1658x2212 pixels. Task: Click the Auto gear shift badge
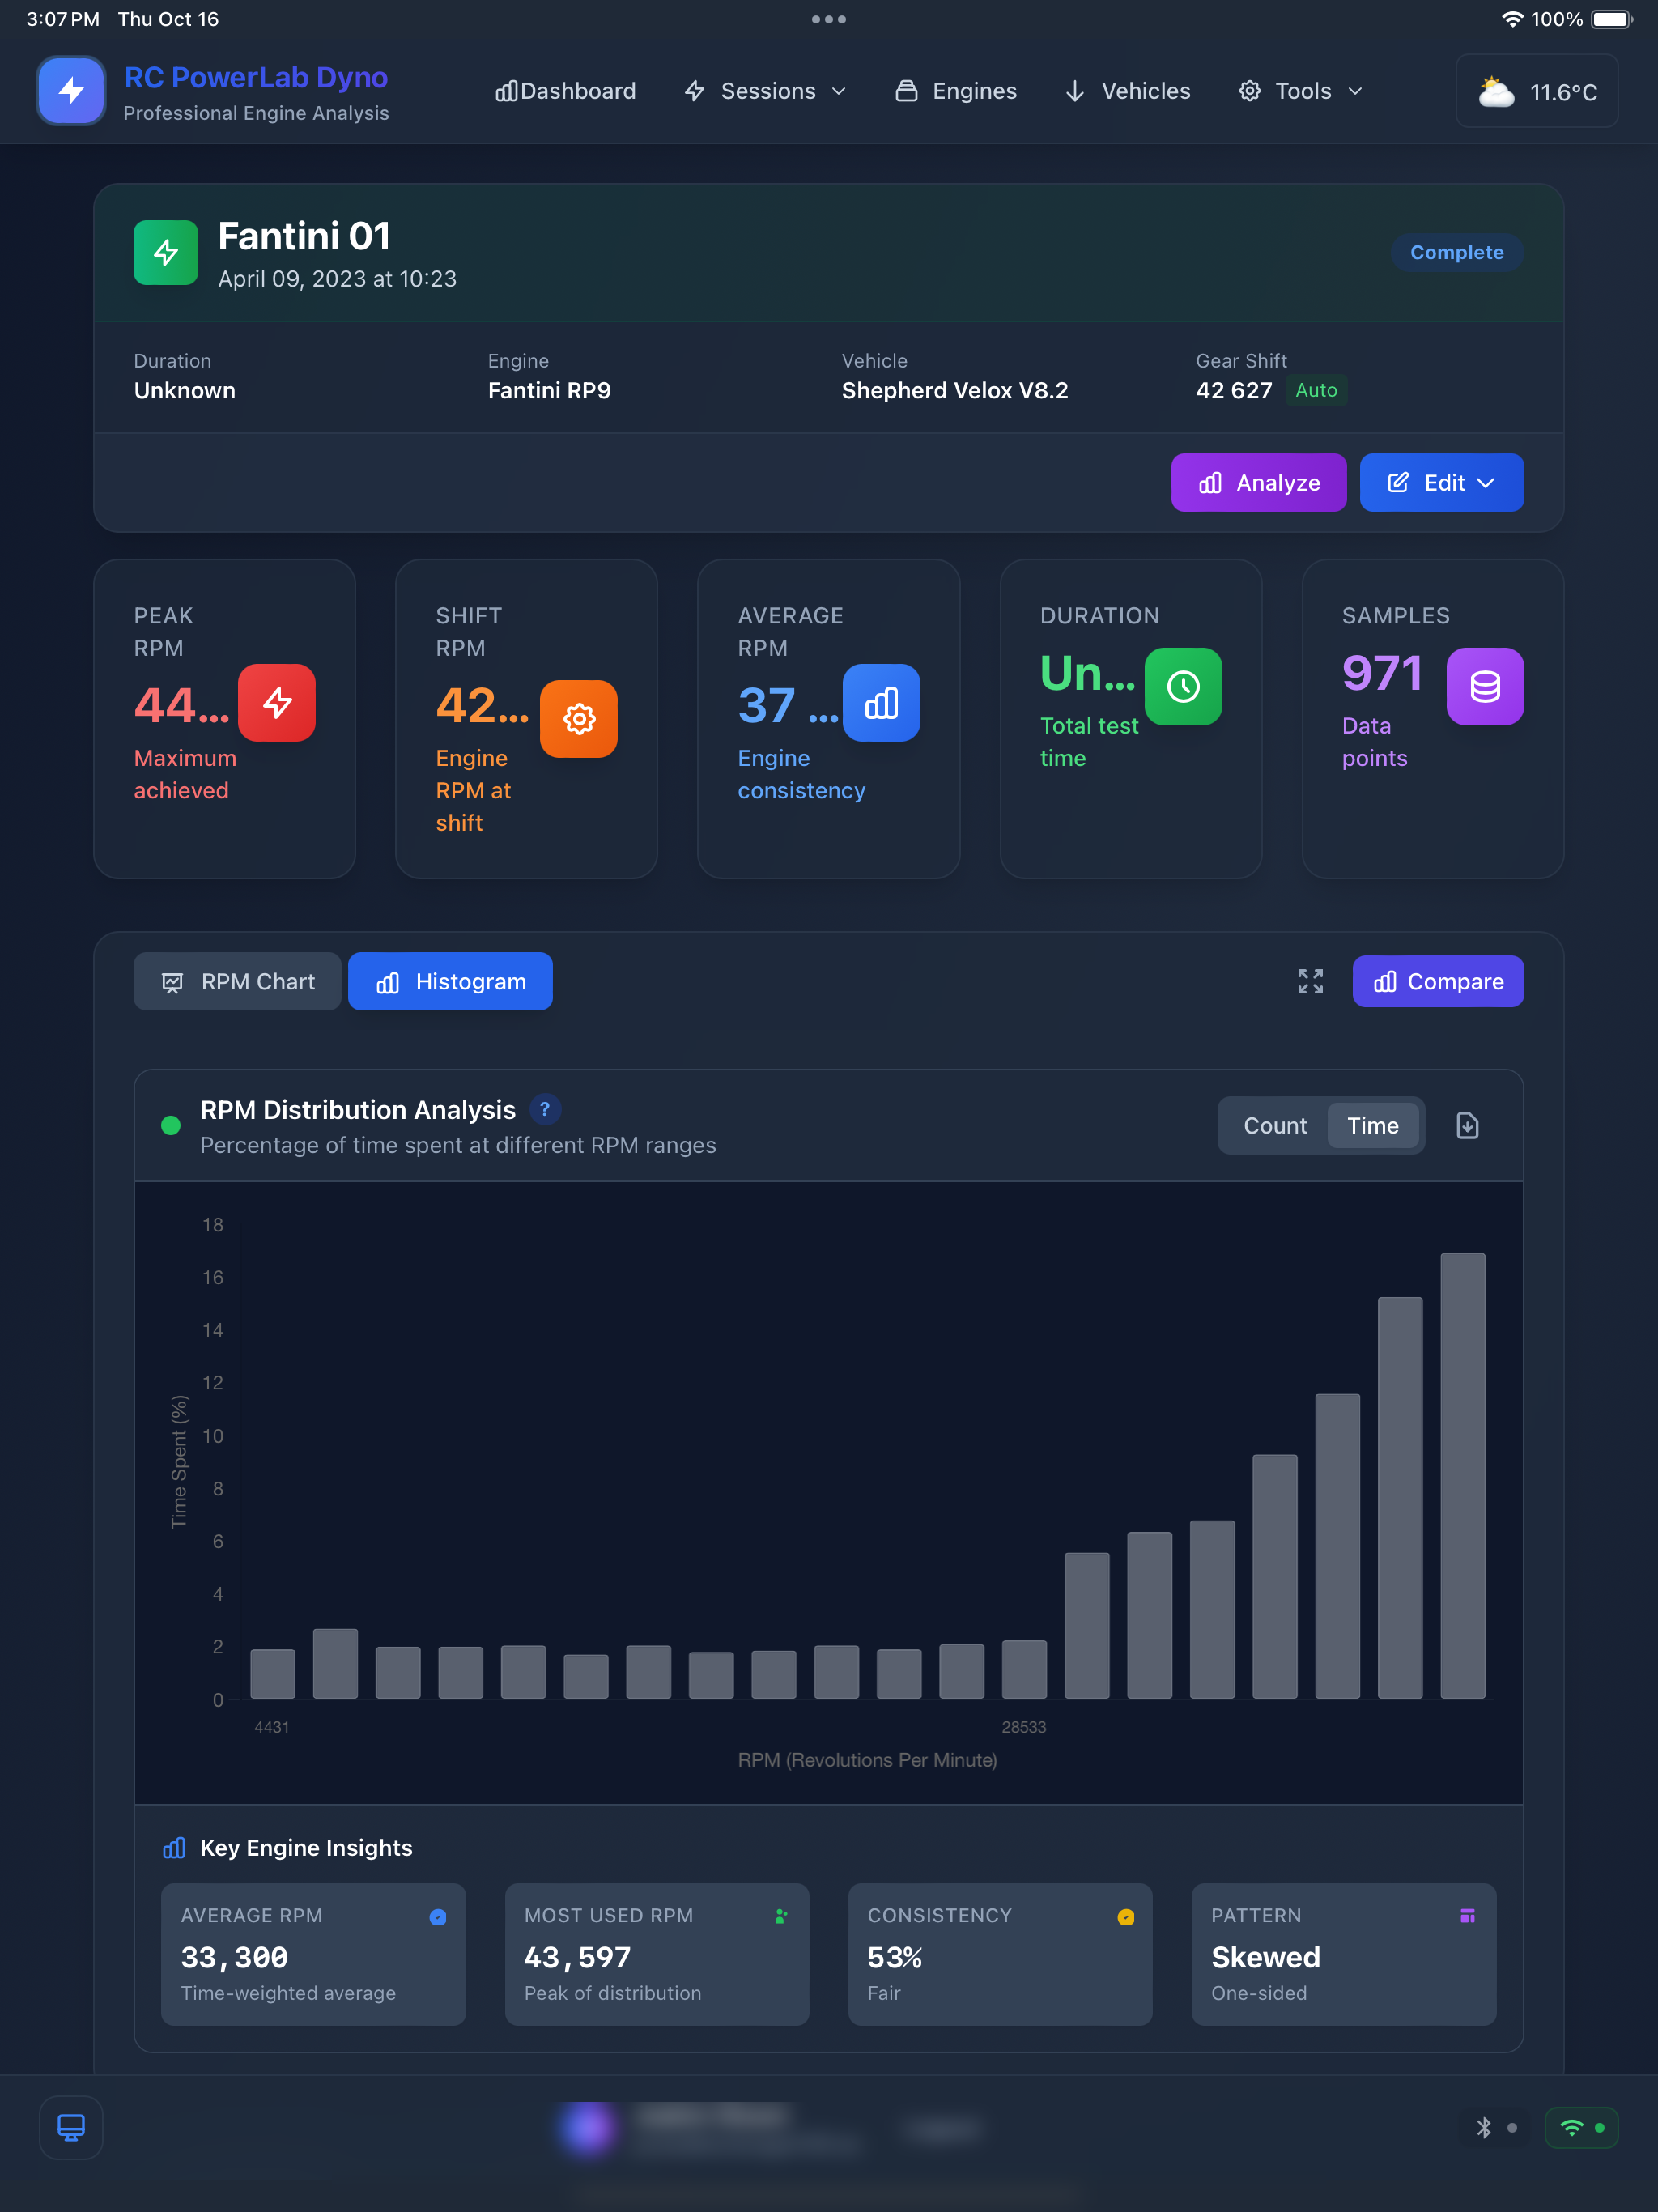point(1316,390)
